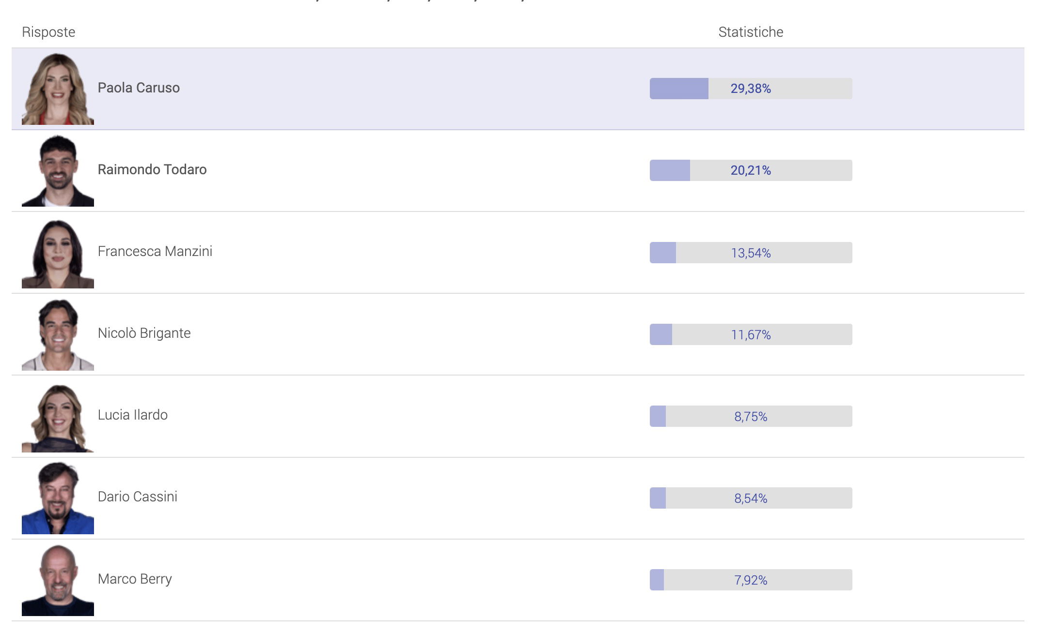Click the 20,21% result bar
Screen dimensions: 1038x633
(x=751, y=170)
